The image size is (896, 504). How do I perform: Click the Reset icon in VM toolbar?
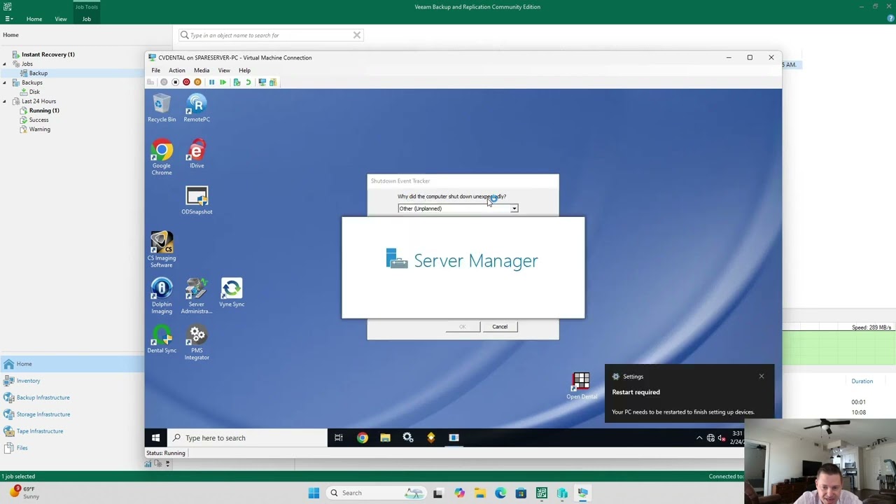click(223, 82)
